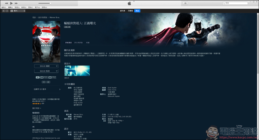Go back with the left arrow navigation button

(3, 11)
